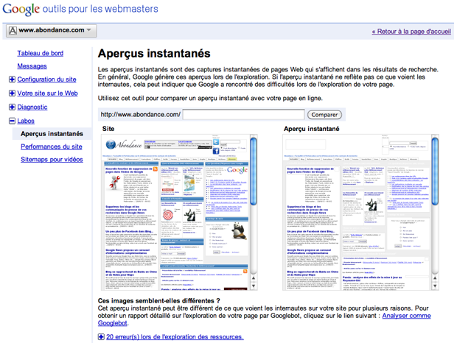
Task: Open the www.abondance.com site selector dropdown
Action: (x=51, y=31)
